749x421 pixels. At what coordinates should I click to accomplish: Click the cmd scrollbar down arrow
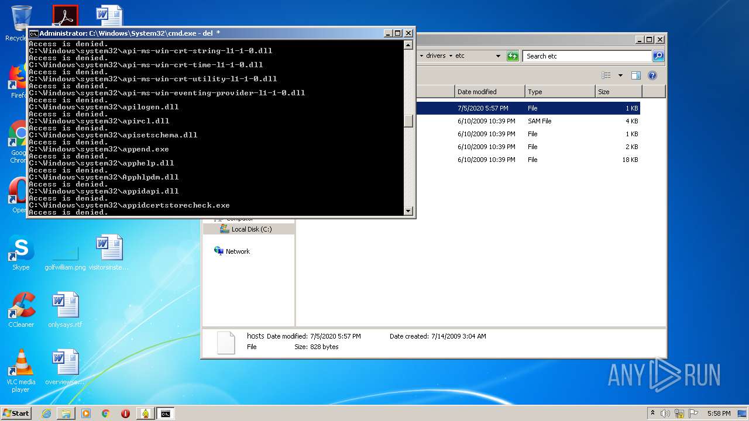[x=408, y=210]
